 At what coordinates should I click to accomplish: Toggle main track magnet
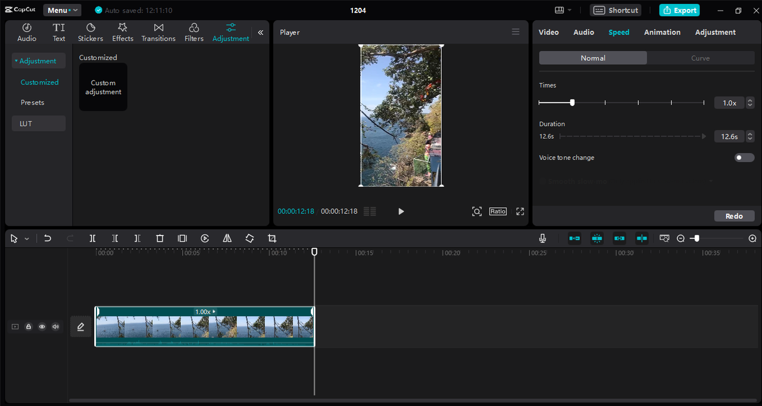point(574,238)
